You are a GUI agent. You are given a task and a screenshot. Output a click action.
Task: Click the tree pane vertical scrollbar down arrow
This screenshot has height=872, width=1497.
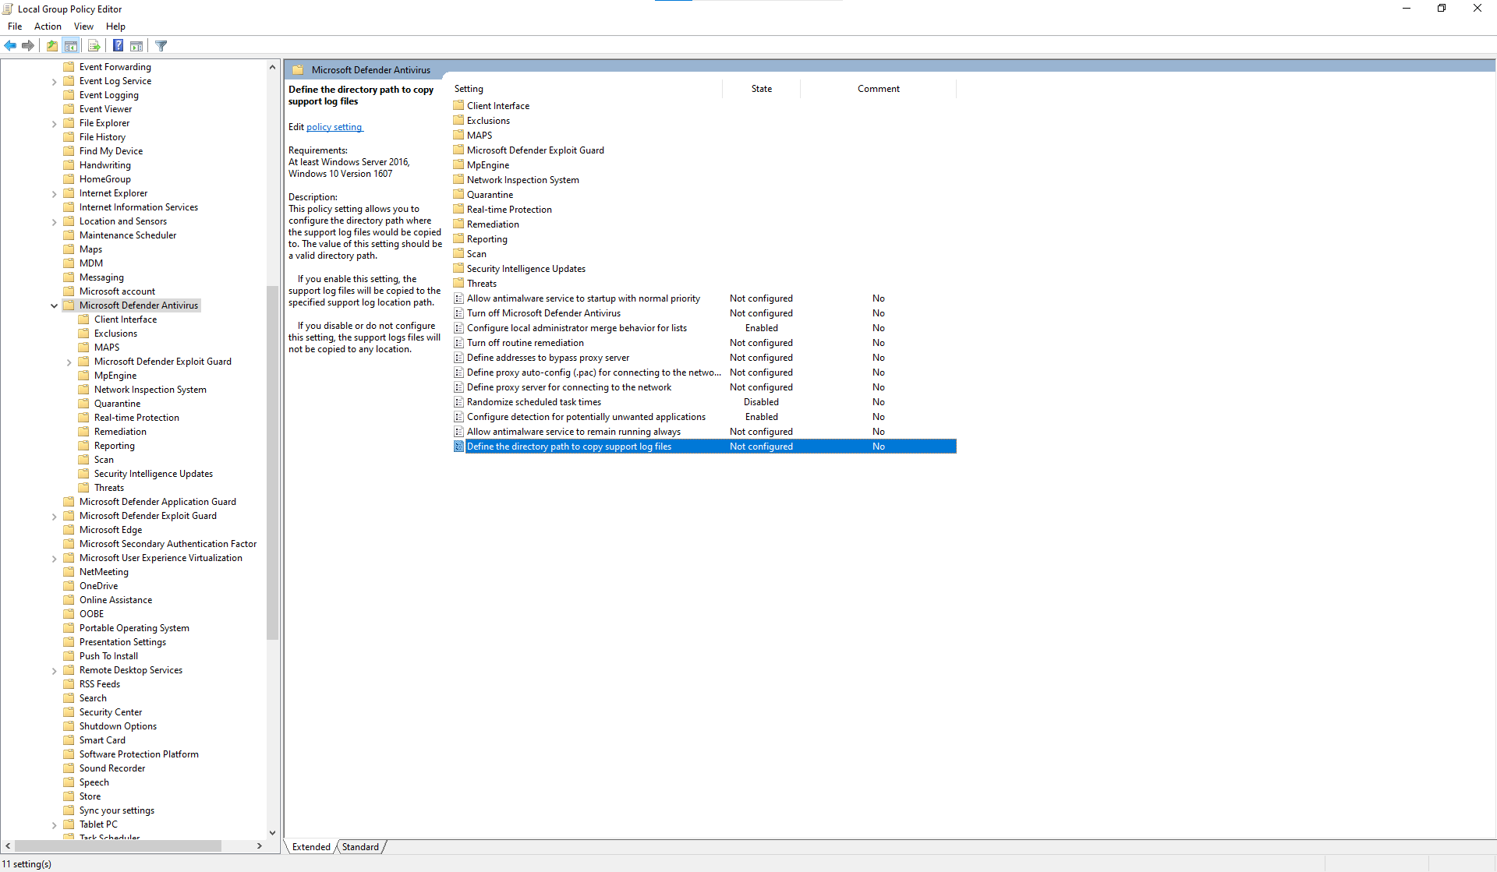[x=272, y=832]
